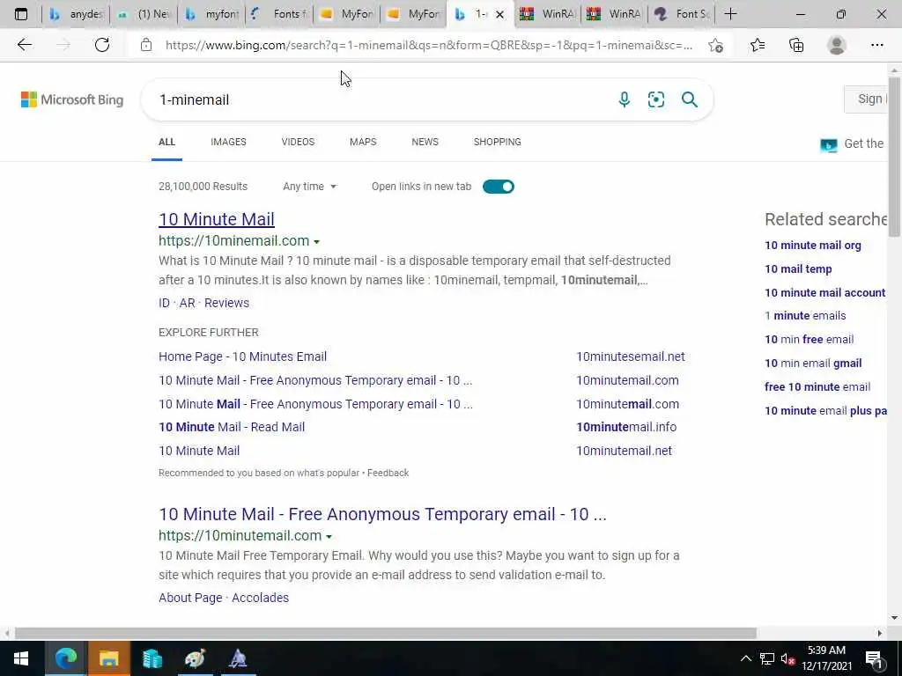The width and height of the screenshot is (902, 676).
Task: Start voice search with the microphone icon
Action: point(625,99)
